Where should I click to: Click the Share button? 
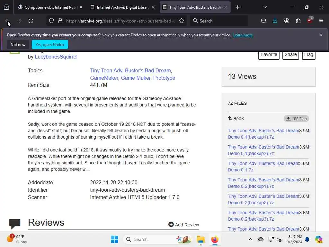[290, 55]
